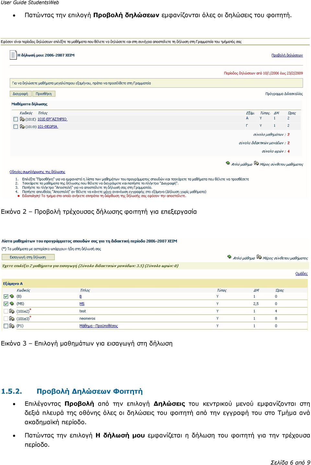Click the Σελίδα 6 από 9 page footer
The image size is (311, 465).
tap(290, 462)
